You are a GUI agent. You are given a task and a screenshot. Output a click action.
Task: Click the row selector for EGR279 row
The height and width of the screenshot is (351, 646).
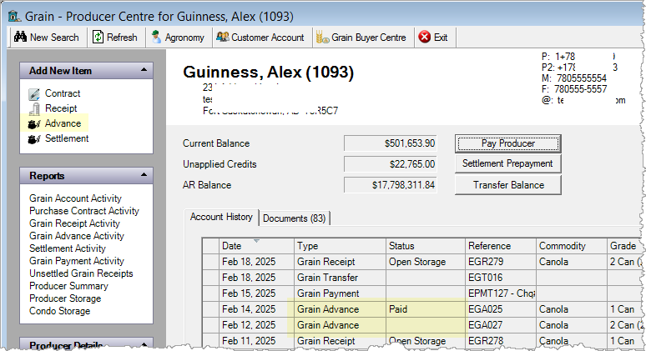[210, 262]
